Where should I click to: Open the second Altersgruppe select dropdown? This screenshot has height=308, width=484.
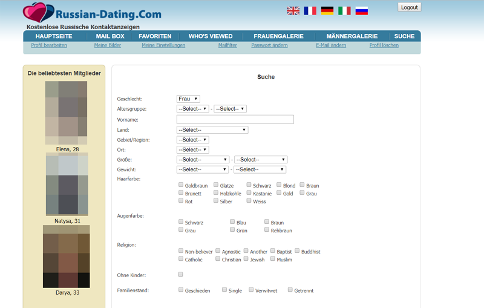pyautogui.click(x=230, y=109)
